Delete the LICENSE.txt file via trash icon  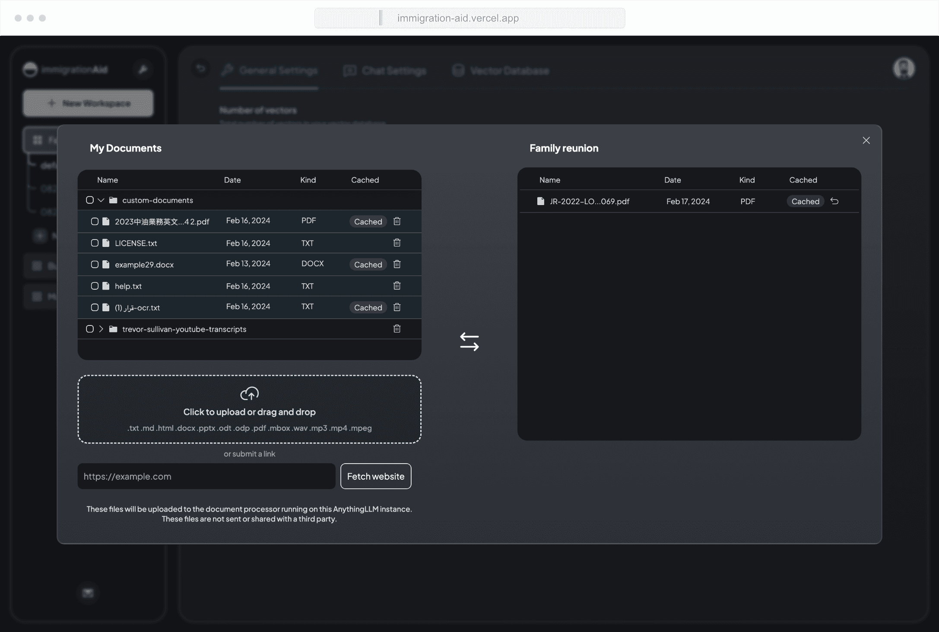coord(397,243)
